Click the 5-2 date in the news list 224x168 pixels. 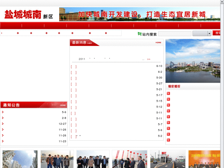(x=160, y=136)
